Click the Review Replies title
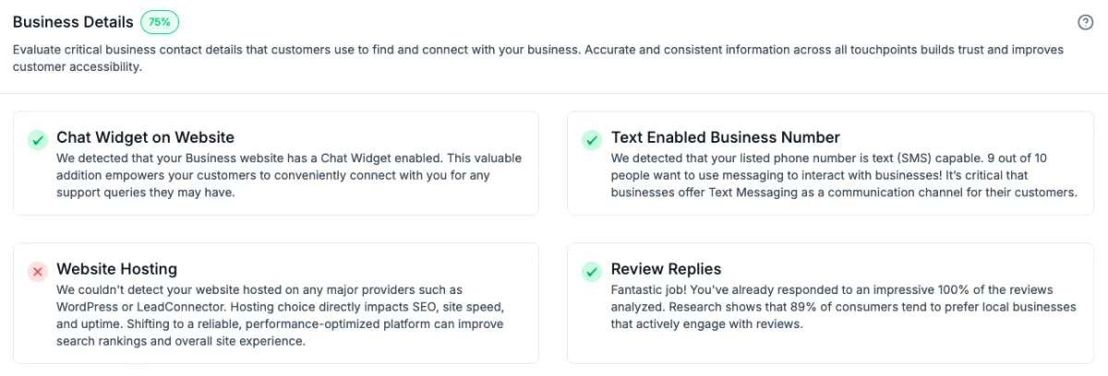This screenshot has height=376, width=1108. (x=666, y=269)
